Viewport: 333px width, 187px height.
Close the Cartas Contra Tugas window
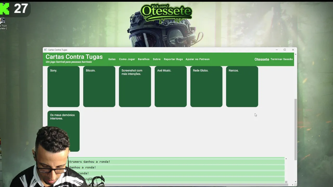click(293, 50)
